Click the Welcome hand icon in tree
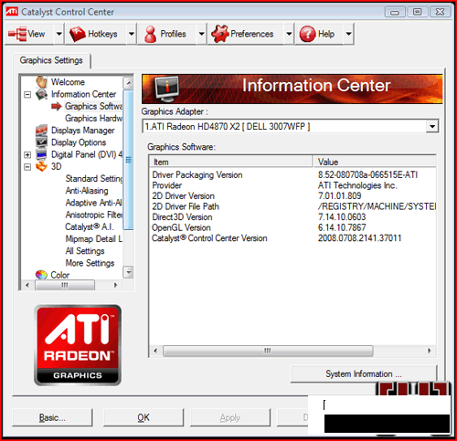 [x=41, y=81]
